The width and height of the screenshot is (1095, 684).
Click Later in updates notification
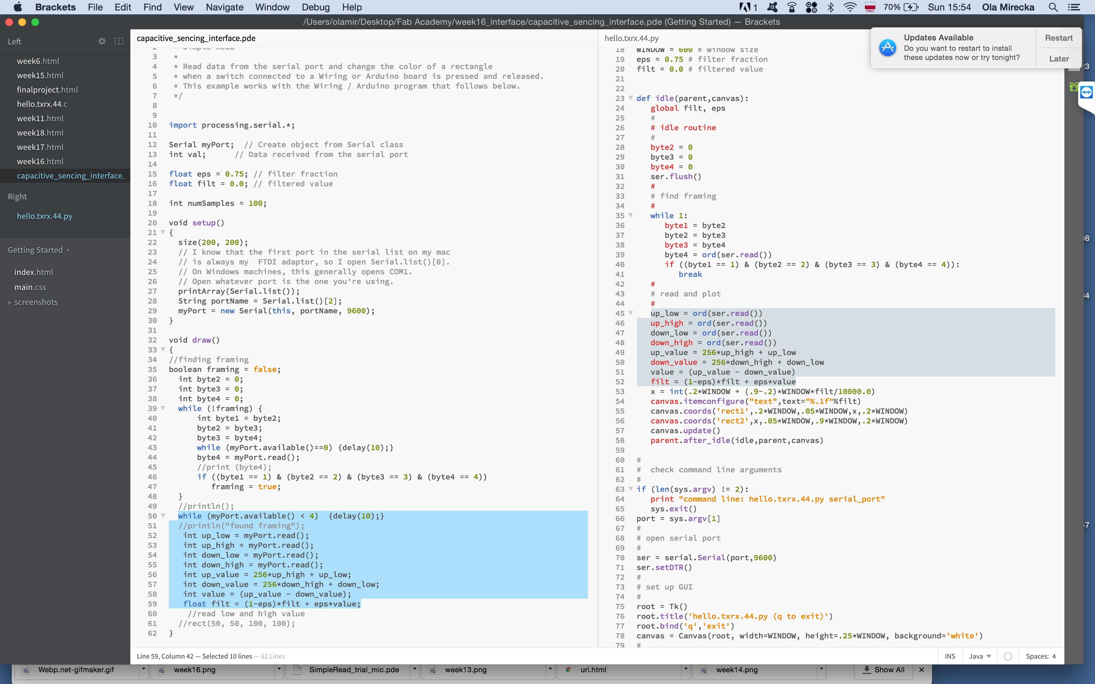[1058, 59]
